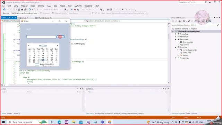Expand the Program.cs node
This screenshot has height=125, width=222.
(176, 58)
